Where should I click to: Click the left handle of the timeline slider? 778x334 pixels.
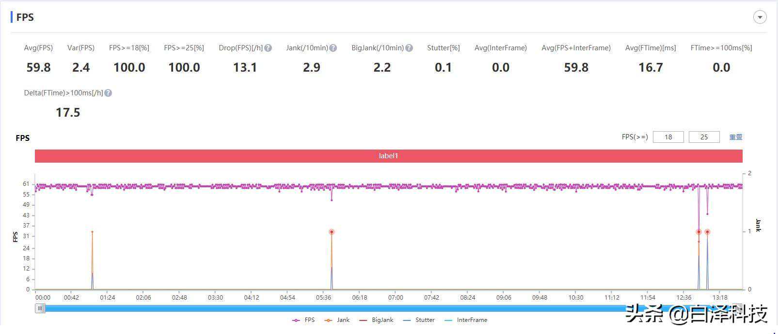tap(40, 308)
